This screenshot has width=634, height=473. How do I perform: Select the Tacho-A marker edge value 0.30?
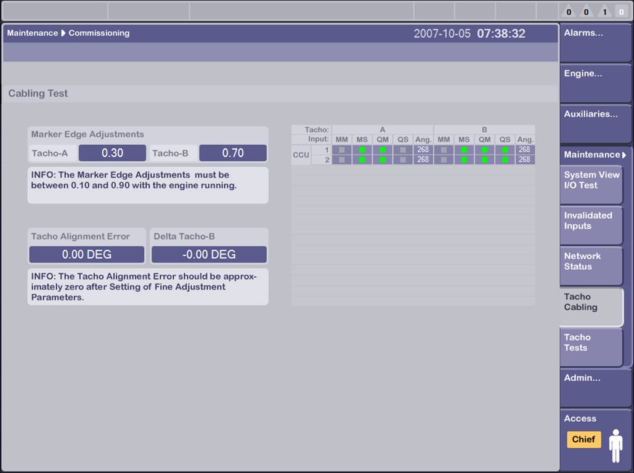coord(112,153)
